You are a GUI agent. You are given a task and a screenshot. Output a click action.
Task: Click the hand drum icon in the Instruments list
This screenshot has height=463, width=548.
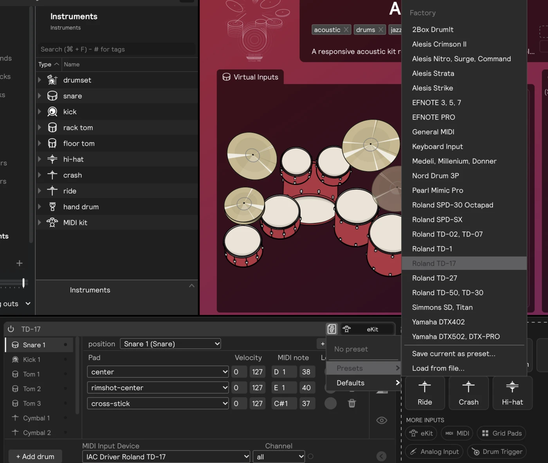pyautogui.click(x=52, y=207)
